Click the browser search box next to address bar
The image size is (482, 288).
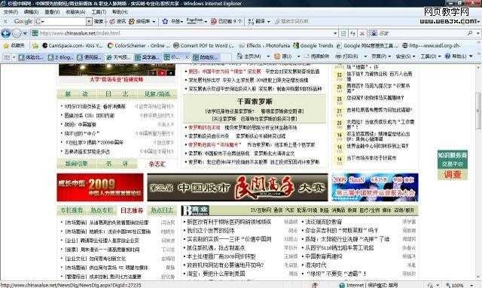point(418,33)
